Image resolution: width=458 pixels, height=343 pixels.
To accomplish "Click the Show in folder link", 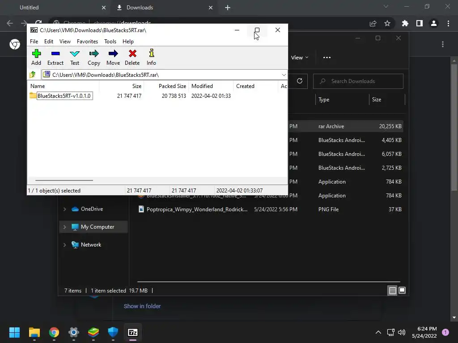I will (142, 306).
